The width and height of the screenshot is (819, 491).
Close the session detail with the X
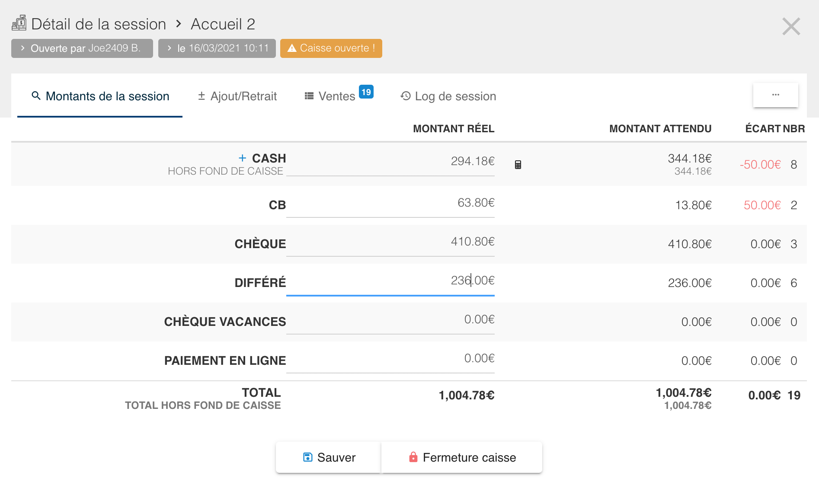791,26
